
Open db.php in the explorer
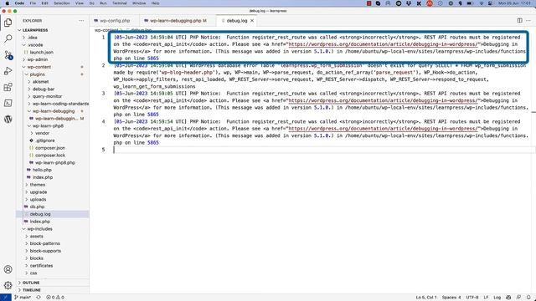pyautogui.click(x=37, y=207)
